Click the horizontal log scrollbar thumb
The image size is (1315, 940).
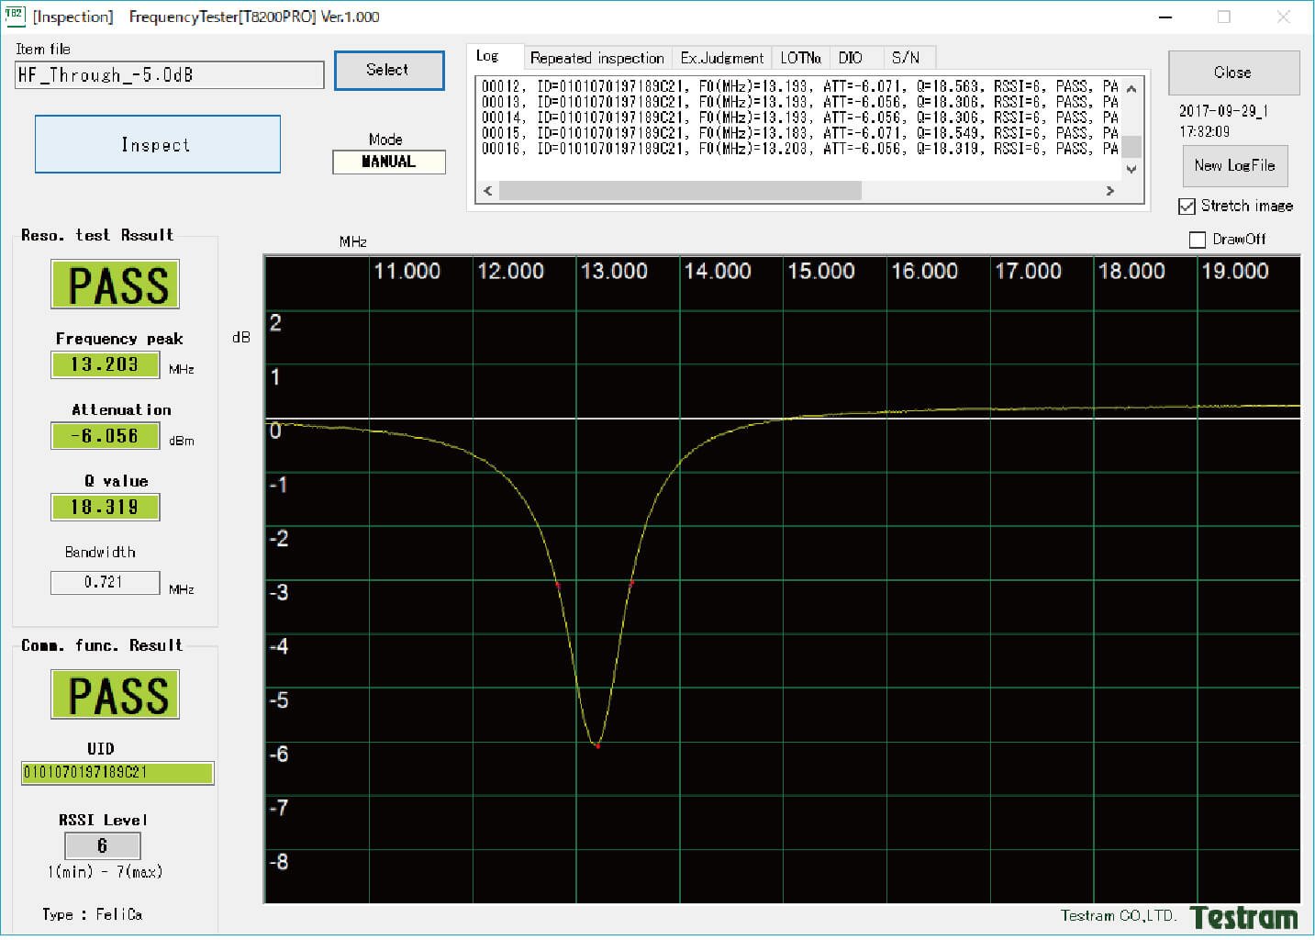(x=679, y=191)
